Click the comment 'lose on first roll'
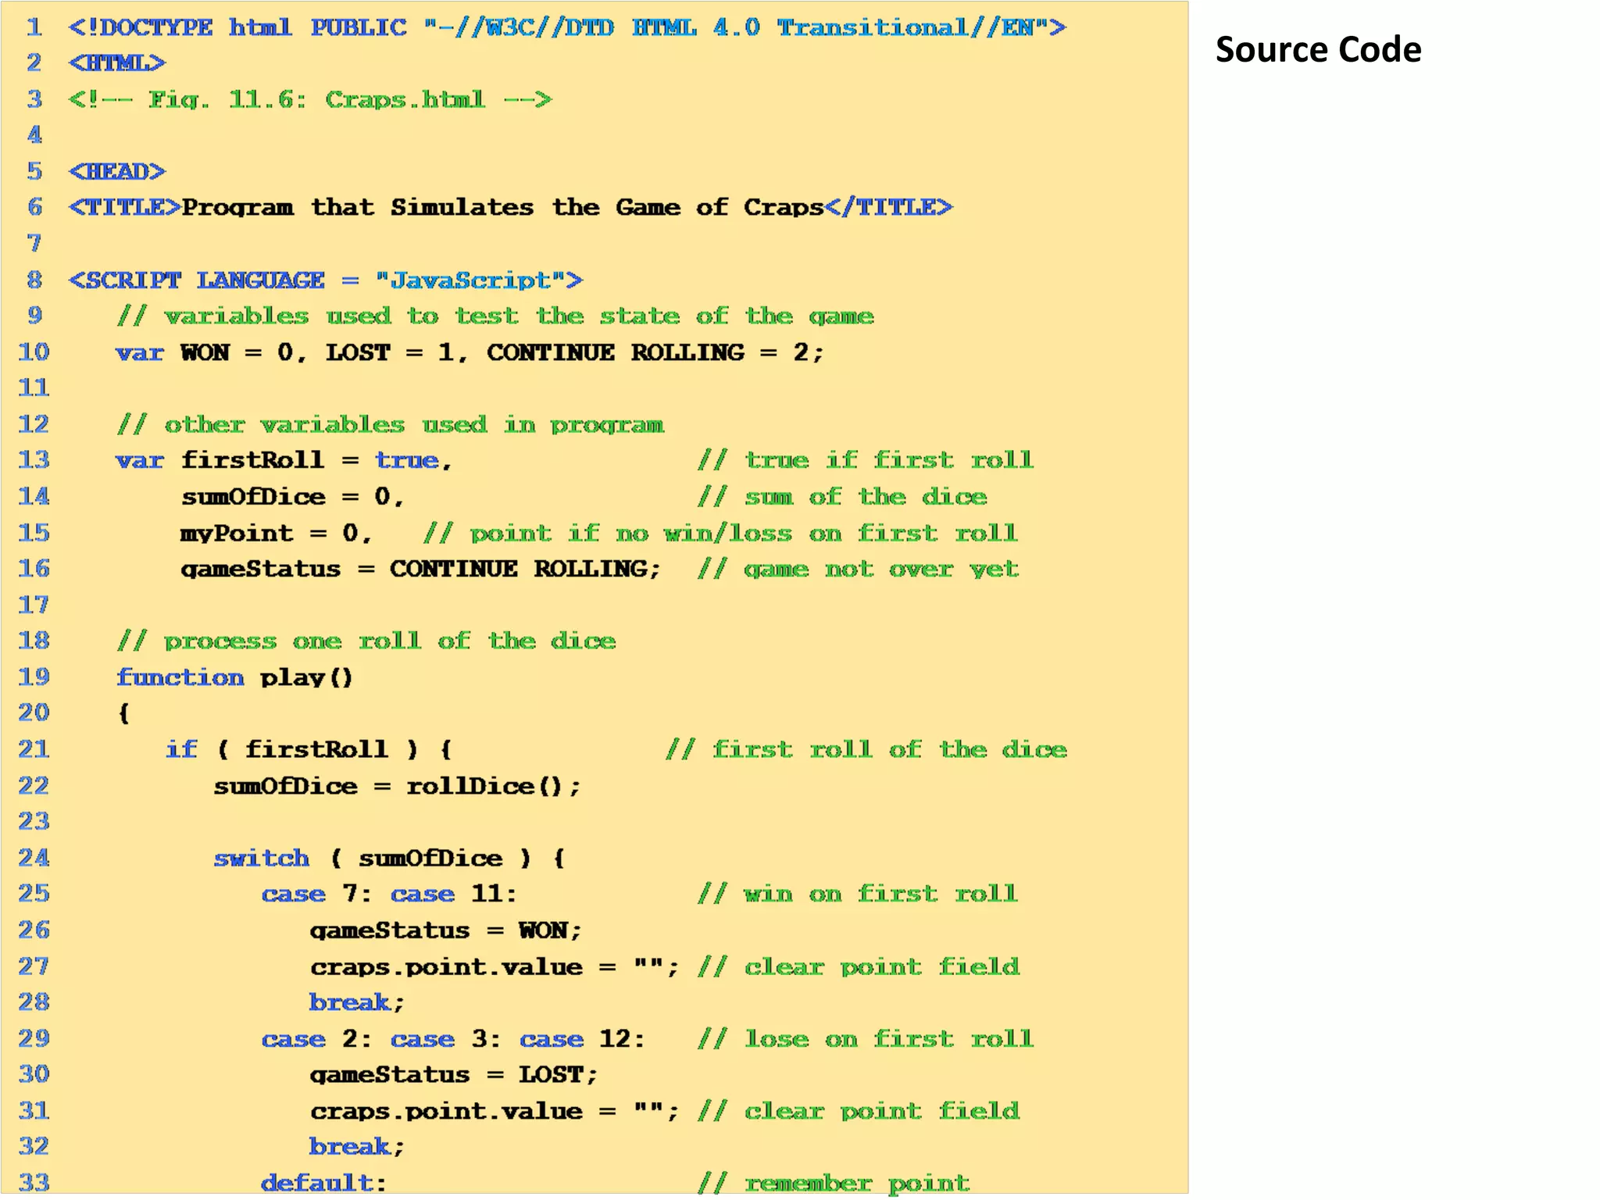Viewport: 1600px width, 1200px height. tap(866, 1039)
